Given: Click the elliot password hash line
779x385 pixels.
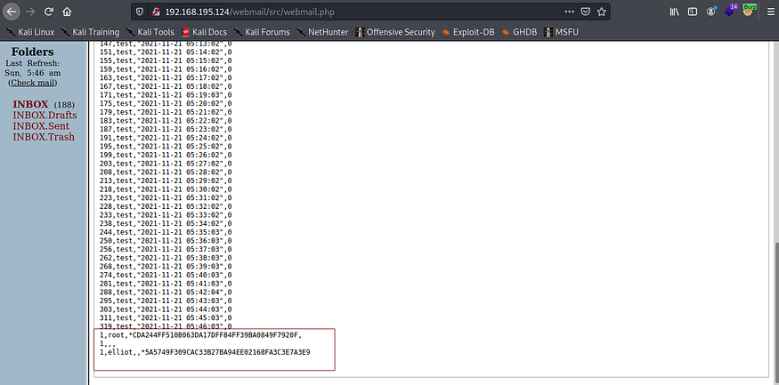Looking at the screenshot, I should pos(205,352).
